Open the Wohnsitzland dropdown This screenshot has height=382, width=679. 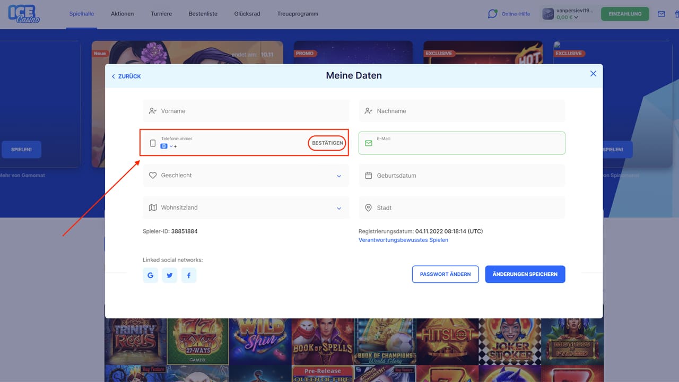(x=339, y=209)
